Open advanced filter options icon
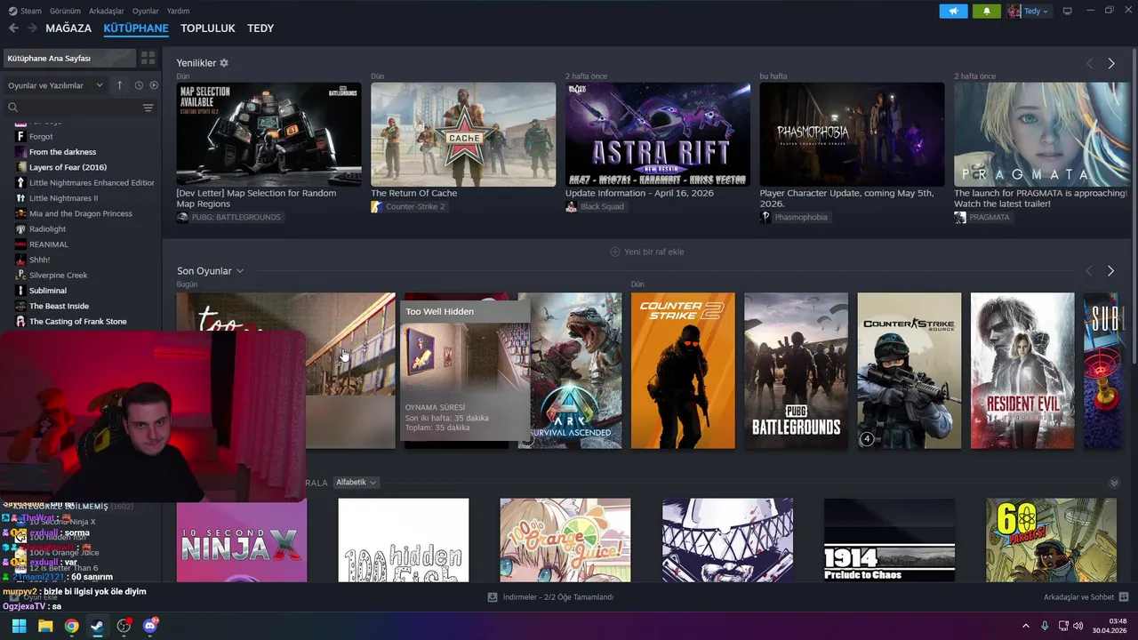The width and height of the screenshot is (1138, 640). coord(148,108)
